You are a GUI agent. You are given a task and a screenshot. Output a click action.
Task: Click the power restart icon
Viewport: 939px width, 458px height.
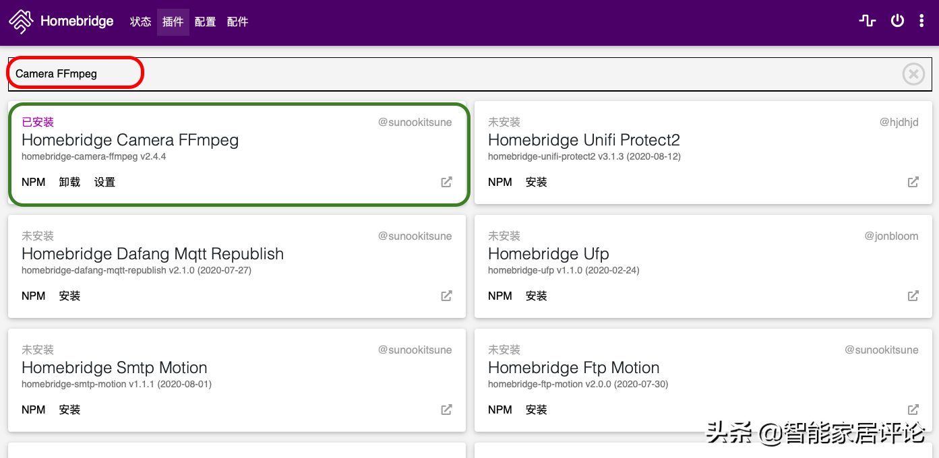click(x=897, y=21)
